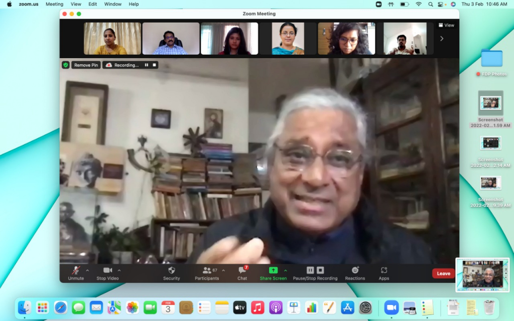Stop the recording in the bottom toolbar
The height and width of the screenshot is (321, 514).
click(x=320, y=270)
